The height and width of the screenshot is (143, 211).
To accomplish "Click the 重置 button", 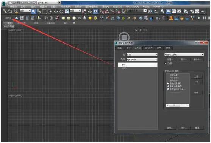I will click(197, 128).
